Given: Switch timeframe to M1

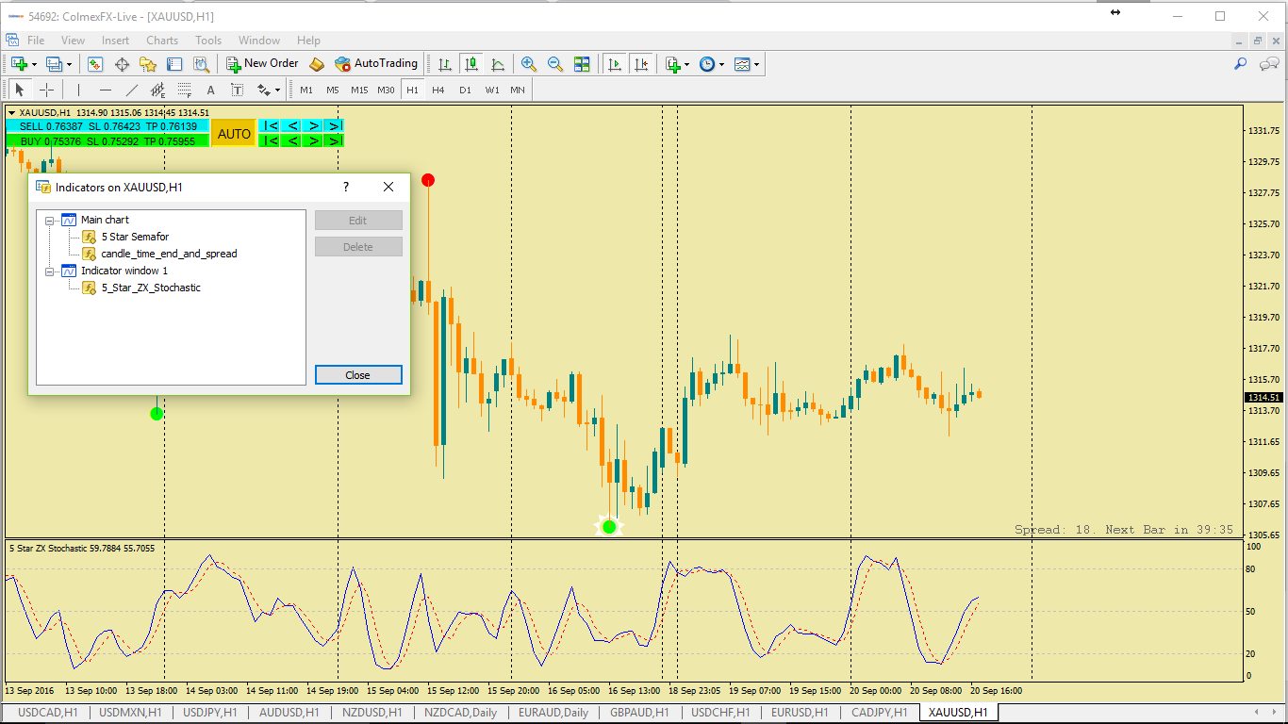Looking at the screenshot, I should coord(306,90).
